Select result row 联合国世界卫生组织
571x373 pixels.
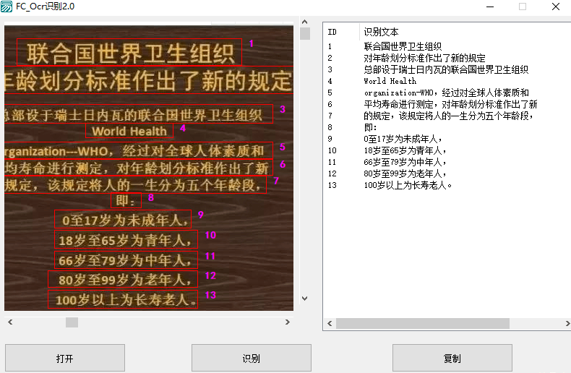click(x=447, y=46)
